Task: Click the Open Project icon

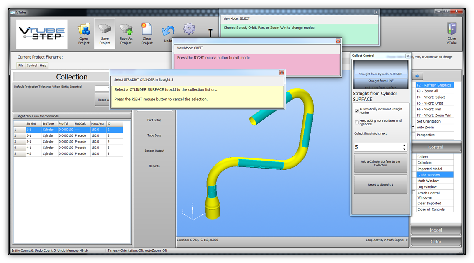Action: [x=84, y=30]
